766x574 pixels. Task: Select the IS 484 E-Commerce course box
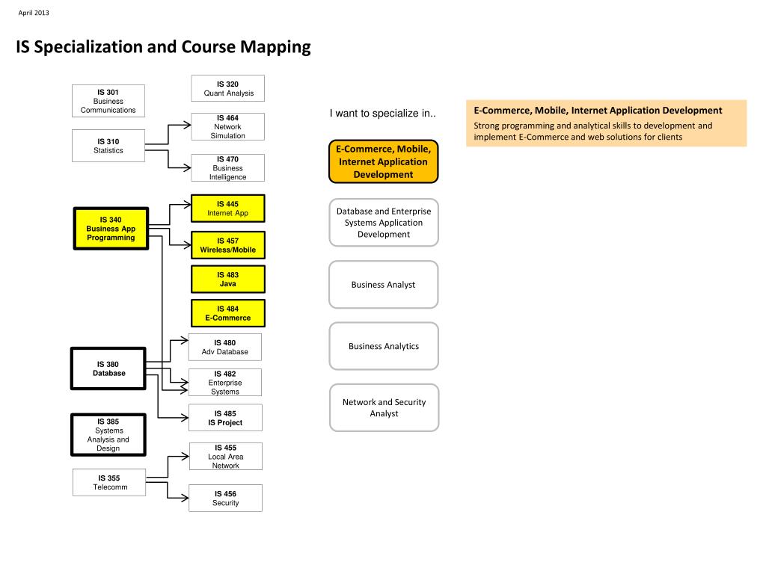pos(227,313)
